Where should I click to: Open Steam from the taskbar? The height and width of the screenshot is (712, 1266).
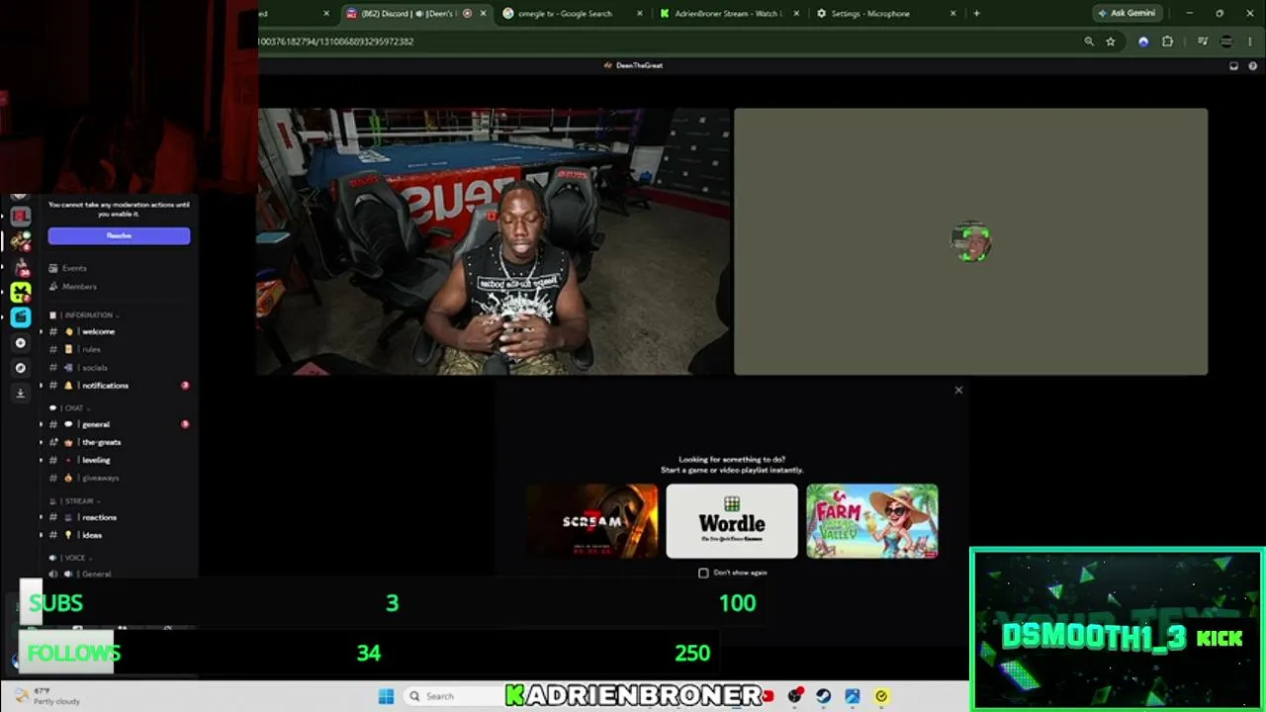(823, 696)
